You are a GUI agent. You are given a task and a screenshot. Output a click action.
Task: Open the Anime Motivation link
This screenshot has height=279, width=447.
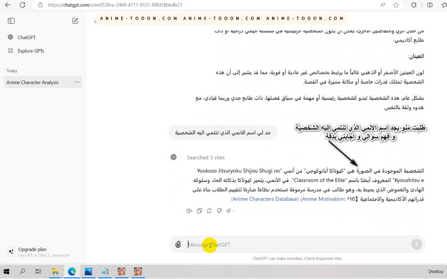click(x=323, y=199)
